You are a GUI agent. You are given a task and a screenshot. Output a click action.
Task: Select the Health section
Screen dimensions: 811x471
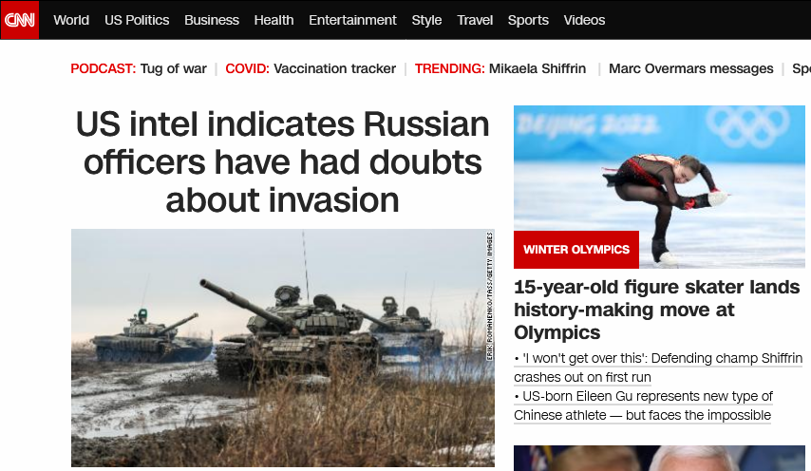[273, 20]
